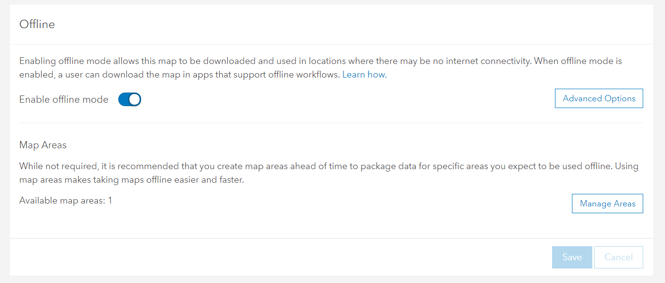The height and width of the screenshot is (283, 665).
Task: Click the Map Areas section heading
Action: (43, 145)
